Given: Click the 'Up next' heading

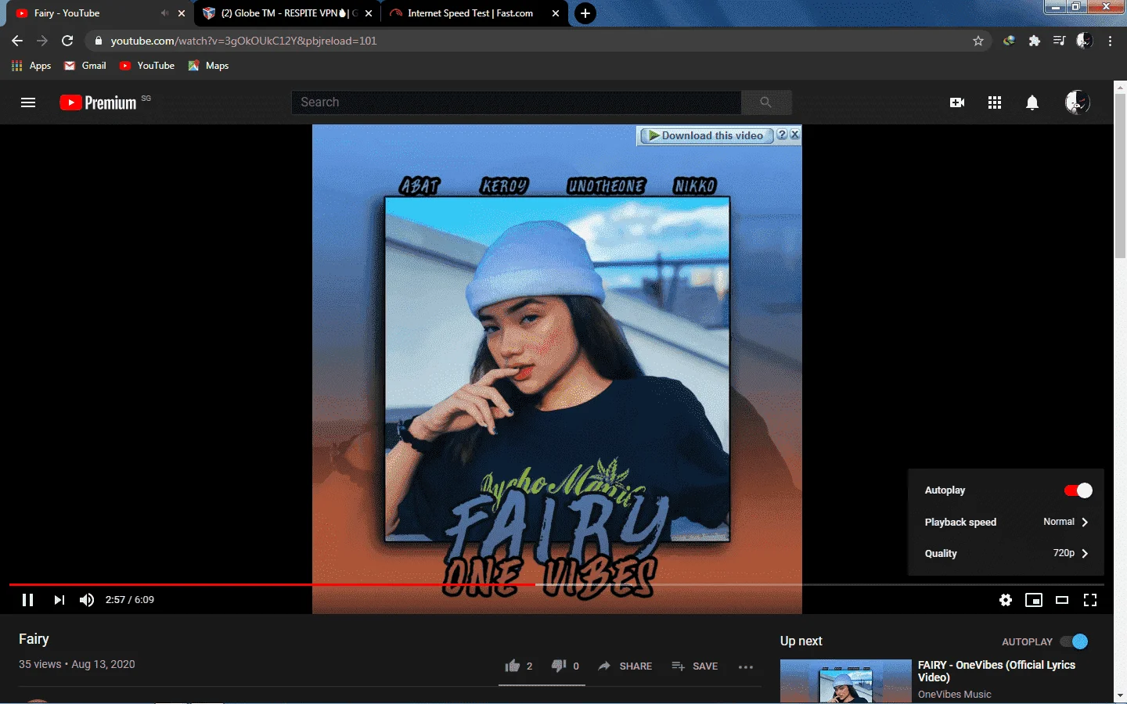Looking at the screenshot, I should click(801, 641).
